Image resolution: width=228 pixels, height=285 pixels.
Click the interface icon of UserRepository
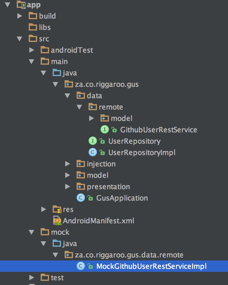click(93, 141)
